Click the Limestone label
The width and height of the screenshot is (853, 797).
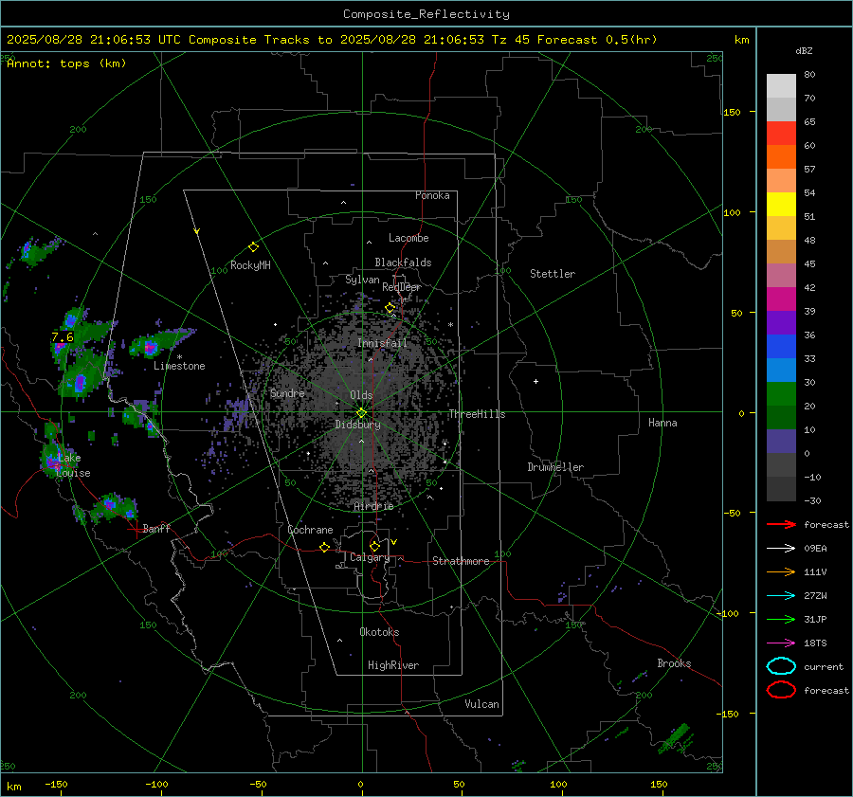[x=179, y=366]
